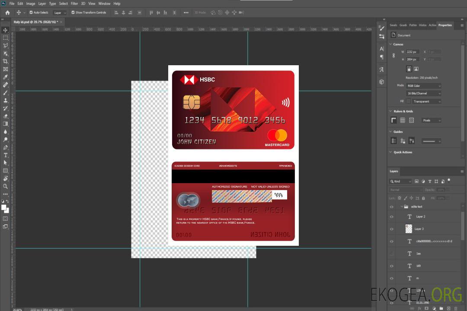Select the Clone Stamp tool
The width and height of the screenshot is (467, 311).
coord(5,101)
